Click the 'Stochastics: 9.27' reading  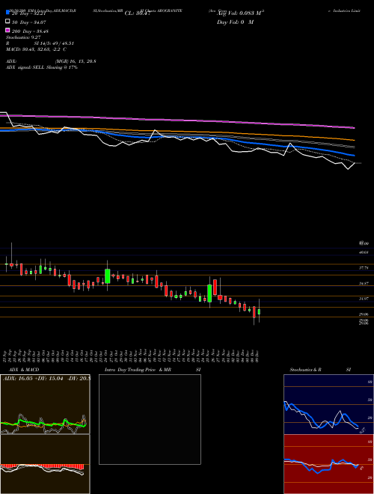(x=23, y=37)
